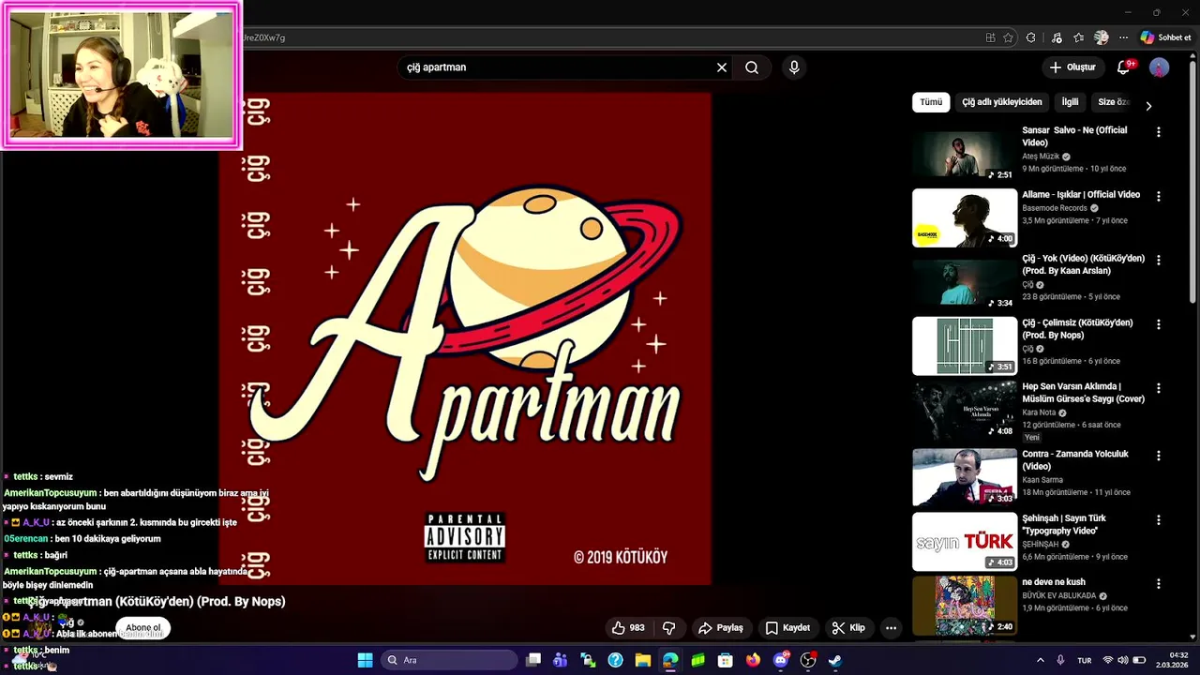Open Edge media control music icon

(1057, 37)
